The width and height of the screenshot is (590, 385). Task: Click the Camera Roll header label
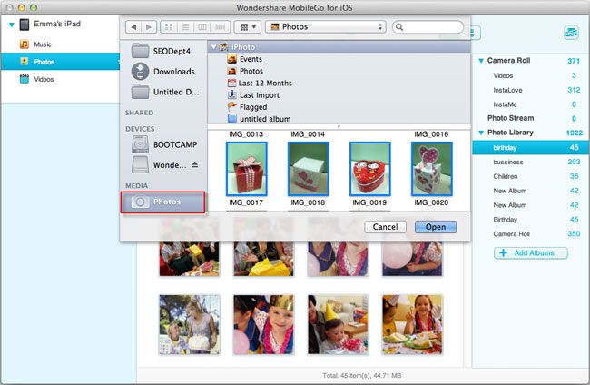point(508,61)
